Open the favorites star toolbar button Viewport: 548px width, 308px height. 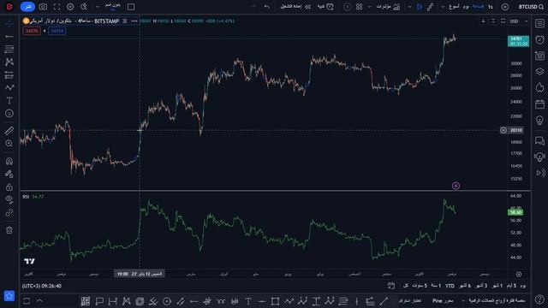coord(9,296)
